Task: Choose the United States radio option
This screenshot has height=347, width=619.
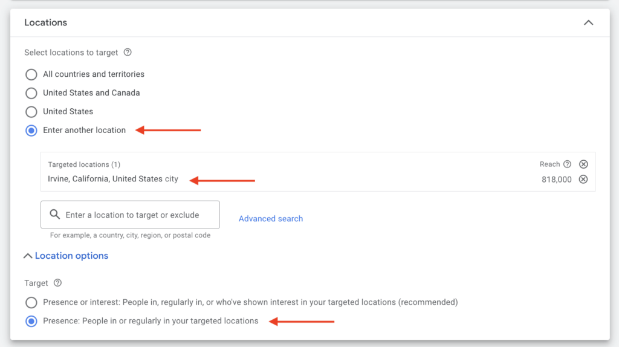Action: point(31,112)
